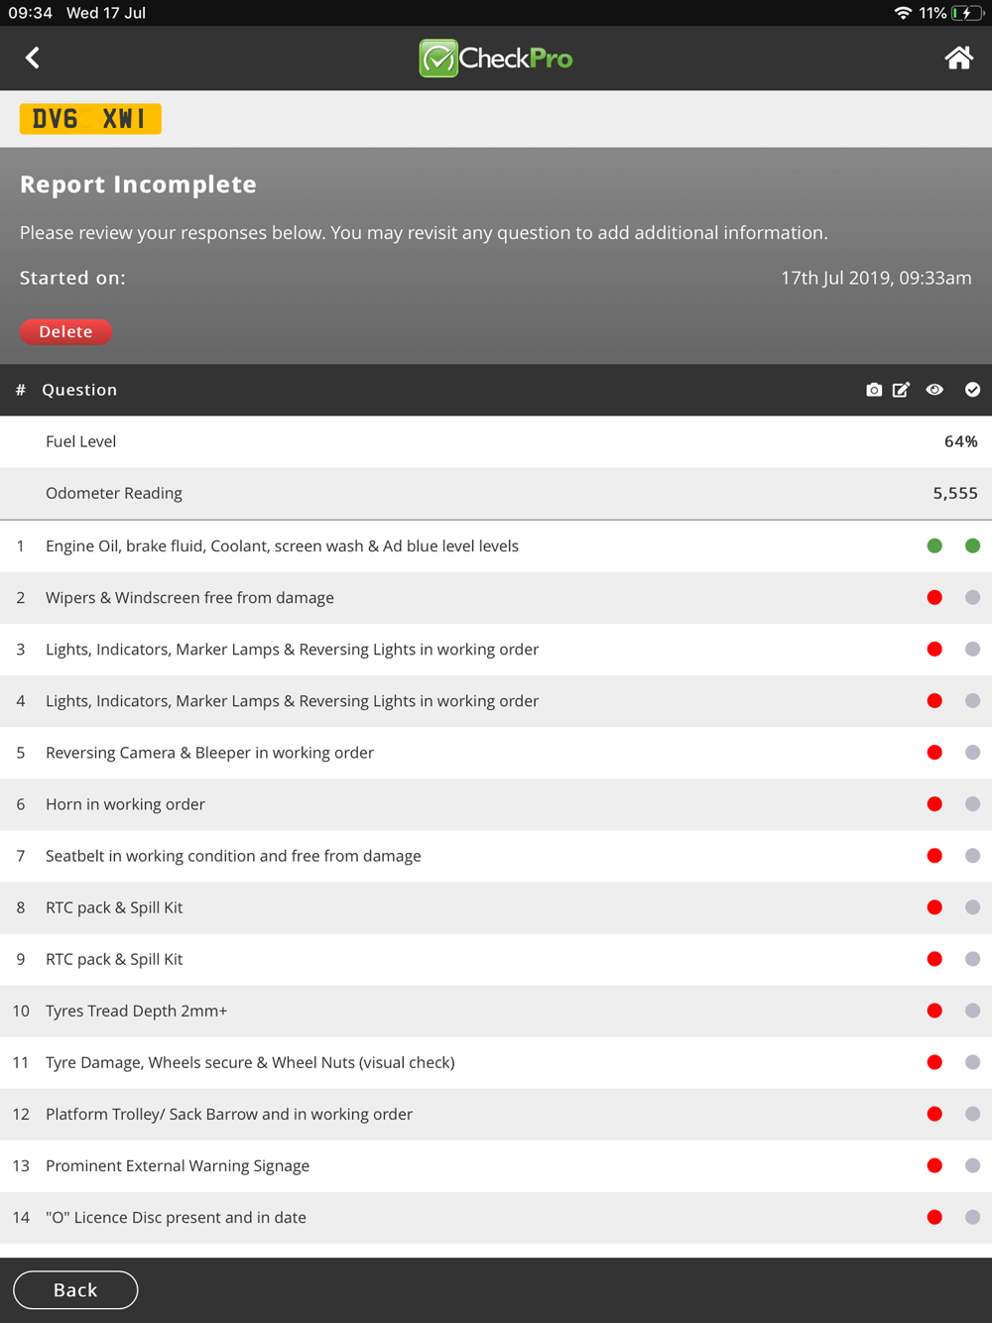Screen dimensions: 992x1323
Task: Tap red viewed dot for Wipers & Windscreen
Action: pos(934,597)
